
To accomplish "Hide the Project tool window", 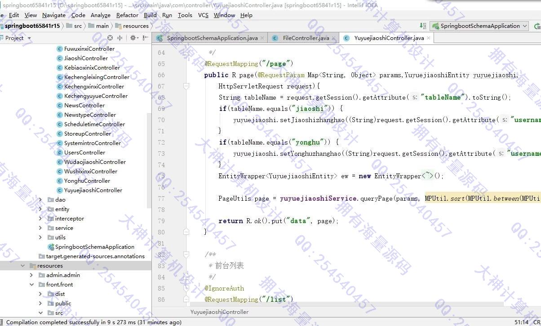I will [x=145, y=38].
